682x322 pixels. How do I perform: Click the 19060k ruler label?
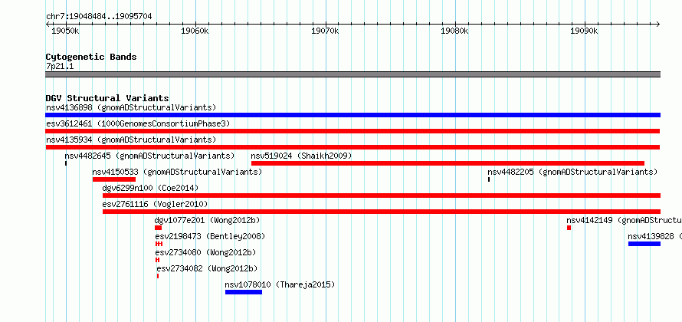(x=195, y=31)
